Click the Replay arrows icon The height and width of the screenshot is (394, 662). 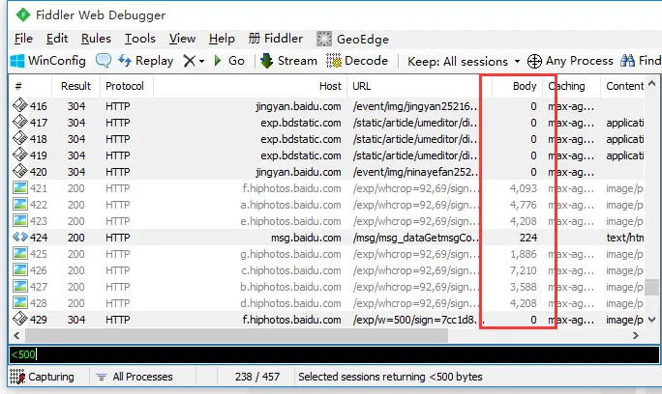(x=125, y=61)
